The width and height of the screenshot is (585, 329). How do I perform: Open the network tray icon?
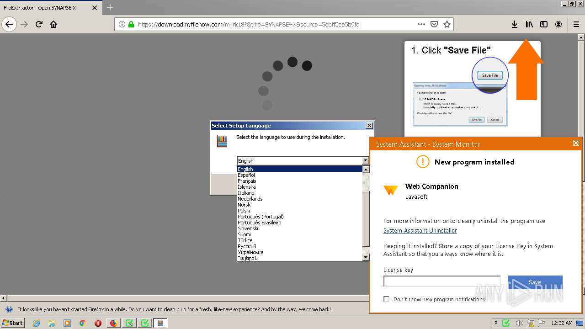pos(531,323)
